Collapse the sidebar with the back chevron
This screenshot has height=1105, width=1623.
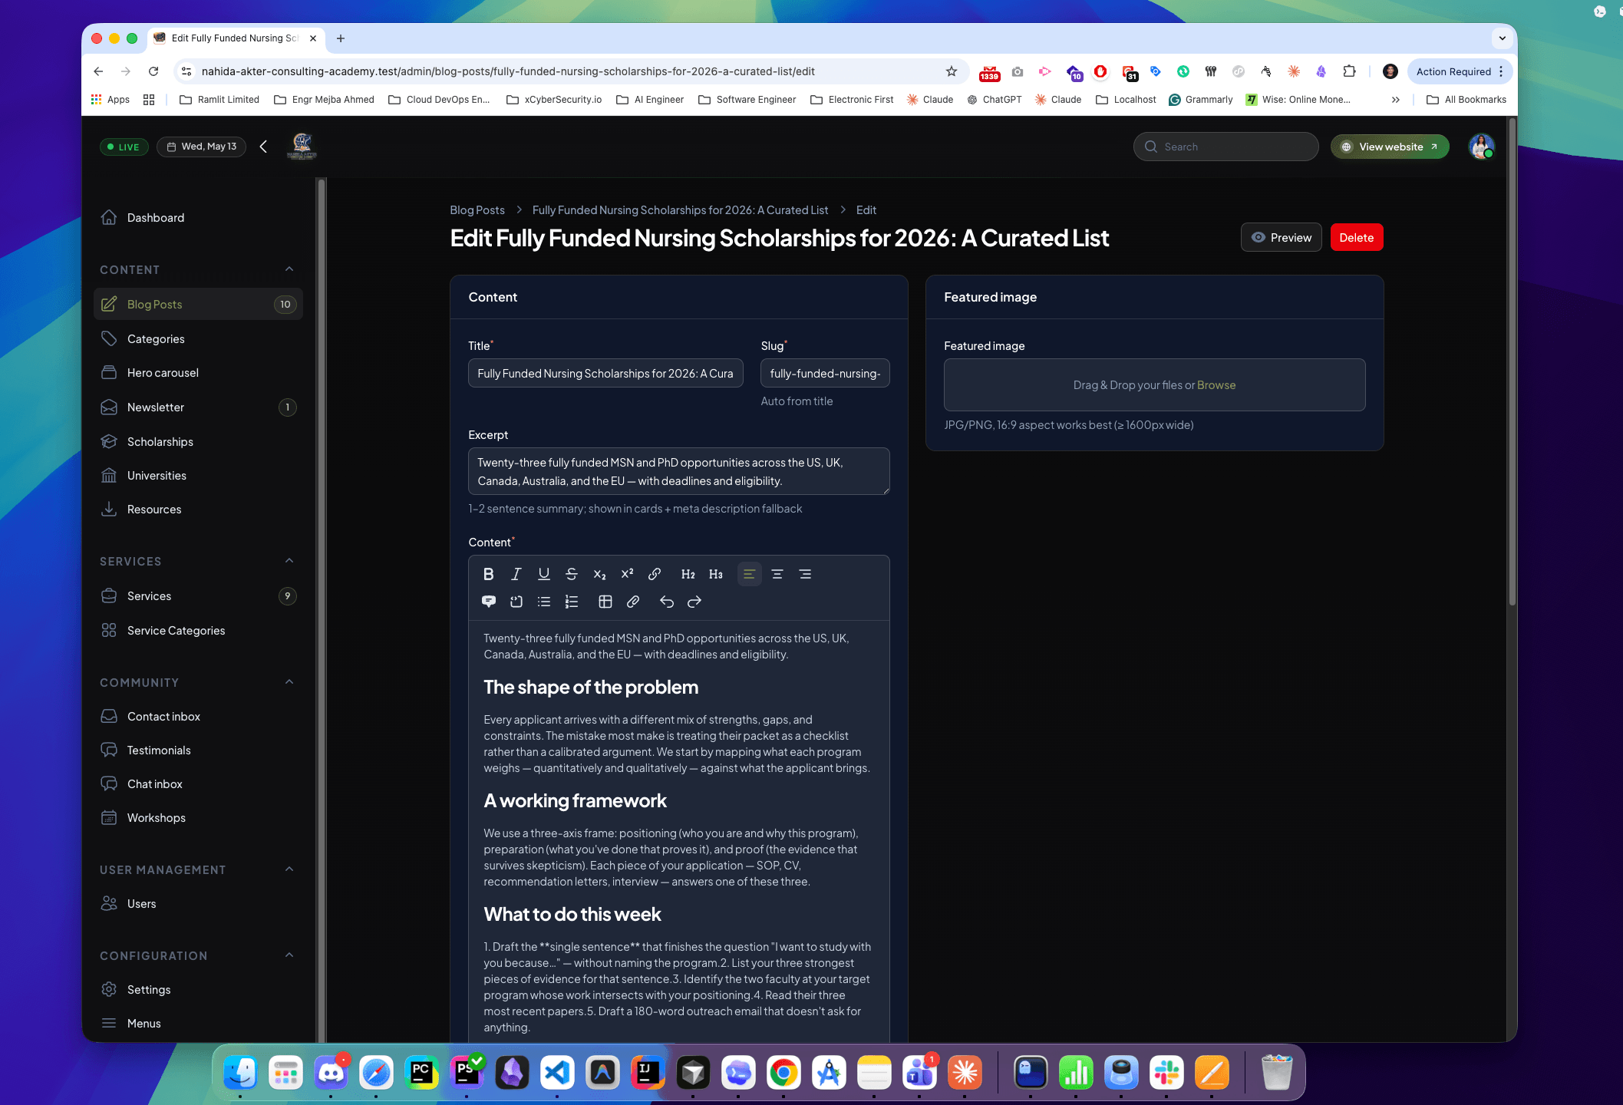263,147
